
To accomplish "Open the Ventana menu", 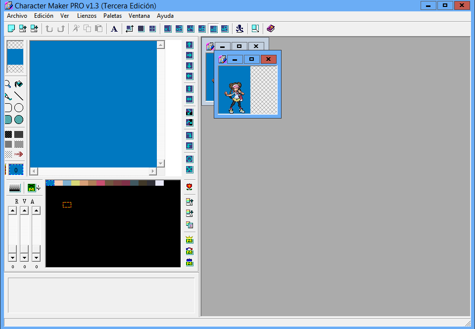I will (x=139, y=16).
